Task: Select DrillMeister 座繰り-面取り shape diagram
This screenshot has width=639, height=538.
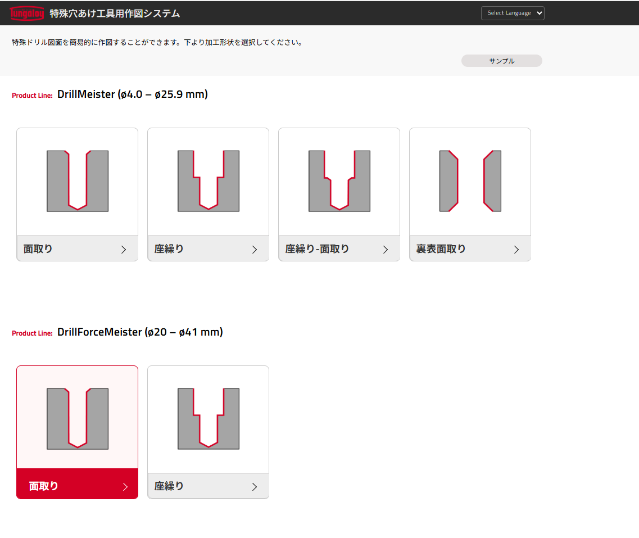Action: click(x=339, y=180)
